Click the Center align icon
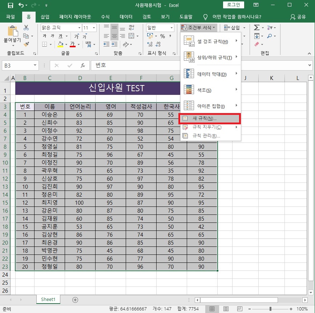Screen dimensions: 315x313 pos(114,36)
